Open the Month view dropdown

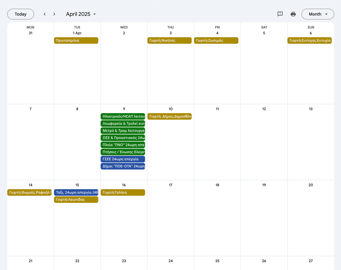[318, 14]
